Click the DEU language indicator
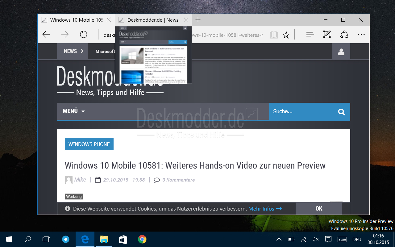Screen dimensions: 395x247 (x=357, y=240)
